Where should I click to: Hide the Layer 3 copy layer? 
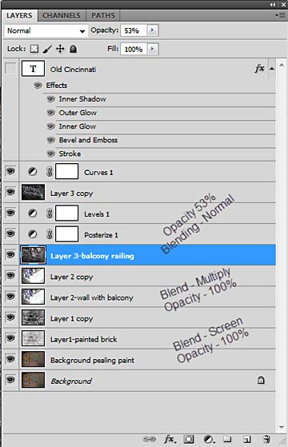pos(10,192)
